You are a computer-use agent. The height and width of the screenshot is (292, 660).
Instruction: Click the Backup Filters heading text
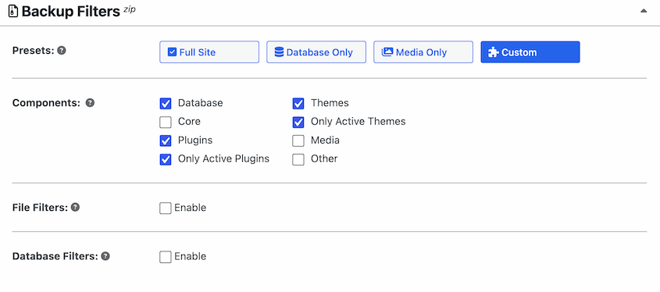[71, 12]
